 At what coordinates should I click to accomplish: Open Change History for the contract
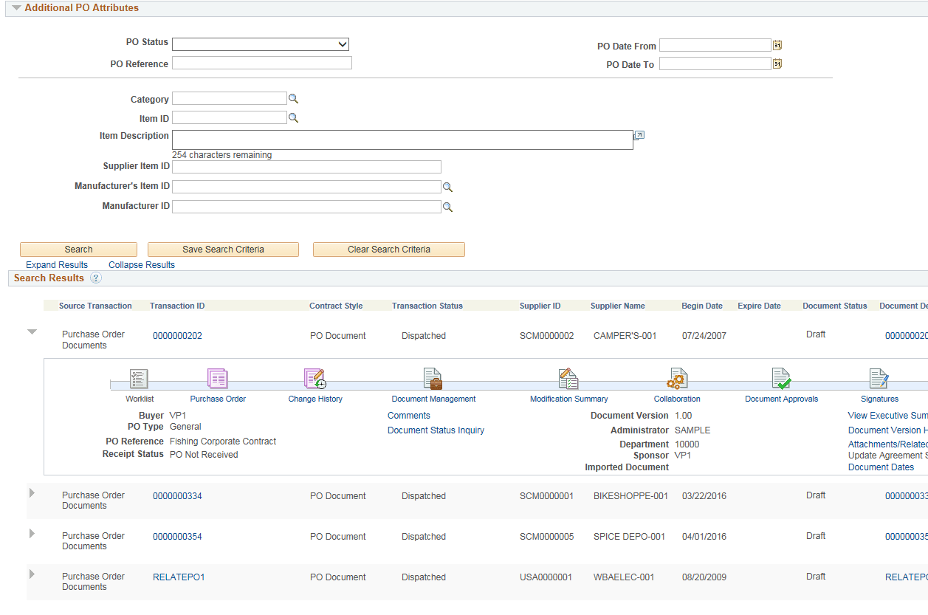coord(314,379)
